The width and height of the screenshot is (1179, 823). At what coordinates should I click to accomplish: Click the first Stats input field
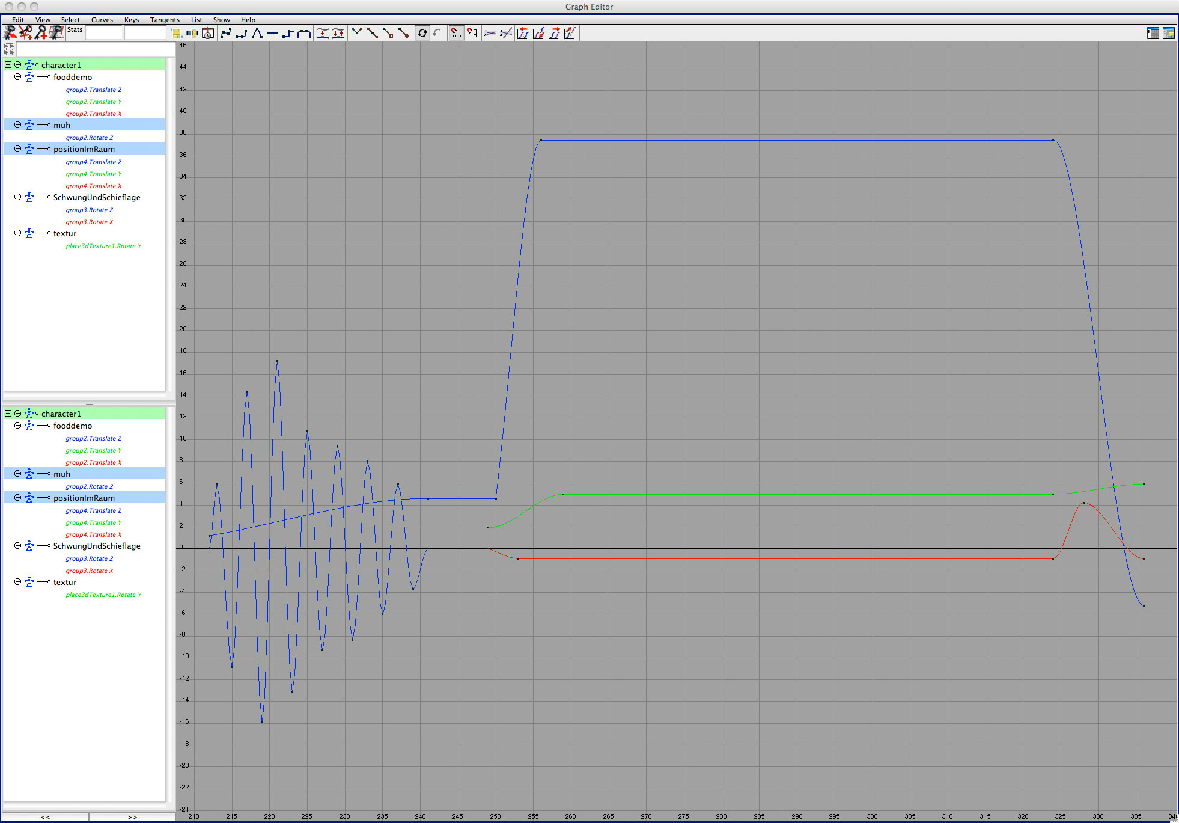(104, 34)
